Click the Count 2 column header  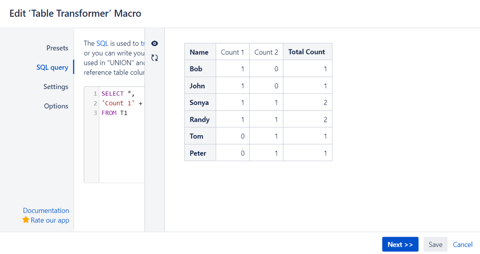pos(266,52)
